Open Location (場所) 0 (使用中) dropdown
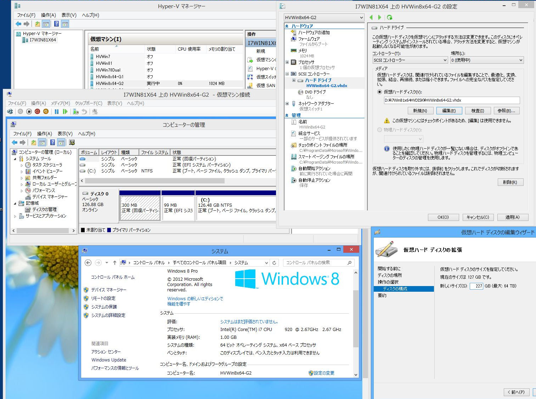This screenshot has width=536, height=399. [x=487, y=60]
